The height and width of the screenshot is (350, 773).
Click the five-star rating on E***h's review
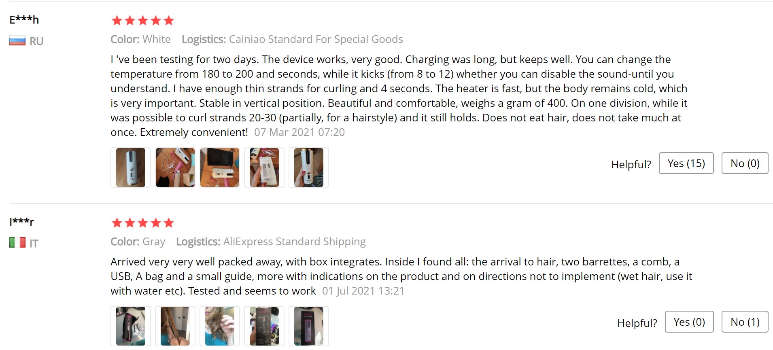(142, 21)
